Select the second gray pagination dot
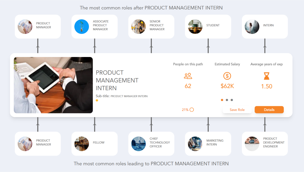This screenshot has width=304, height=172. [x=227, y=100]
